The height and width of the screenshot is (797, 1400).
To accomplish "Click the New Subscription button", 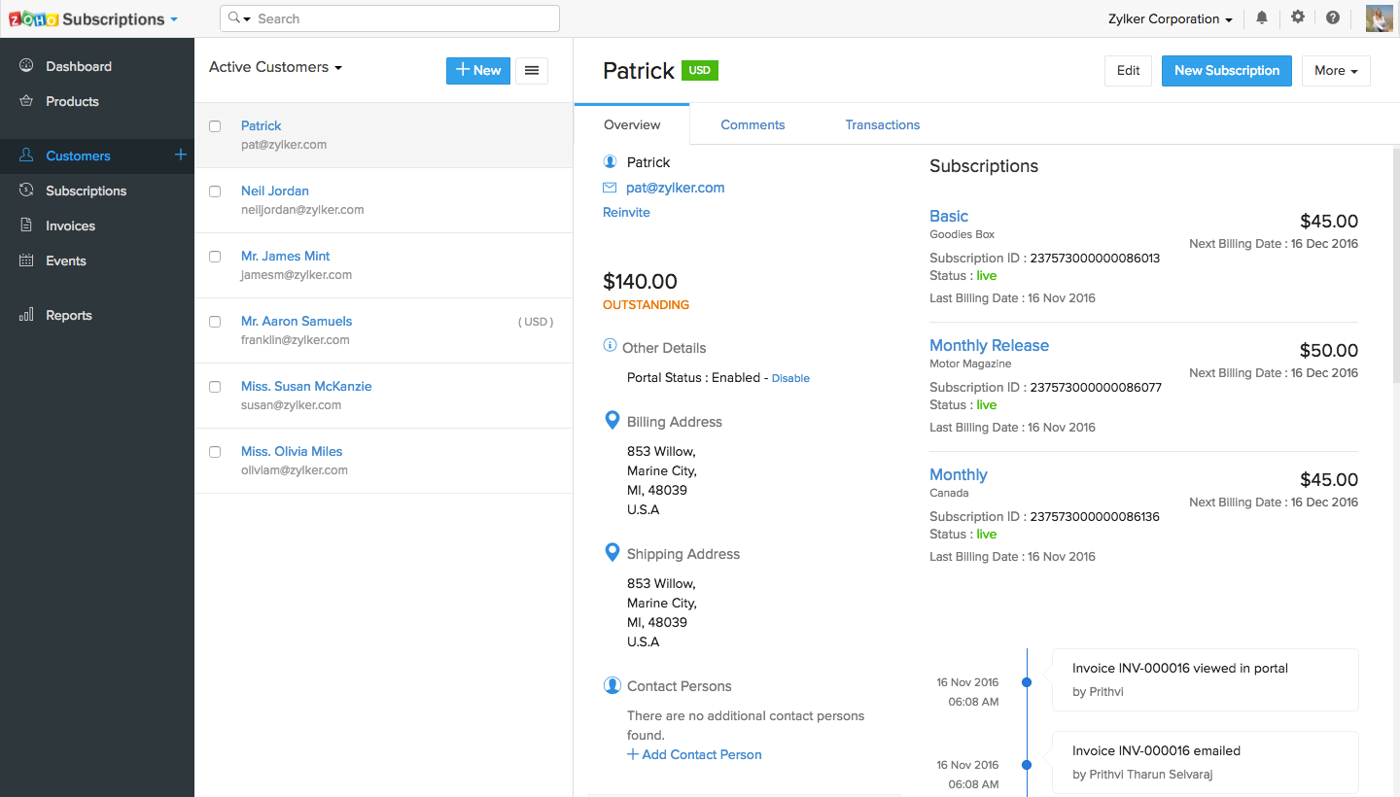I will tap(1227, 71).
